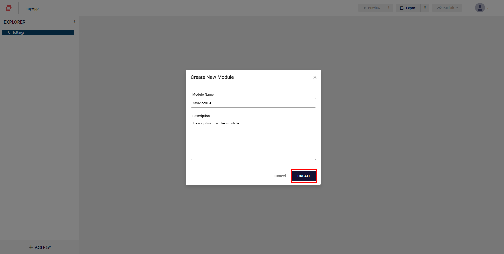Click the Module Name field label
This screenshot has height=254, width=504.
203,95
